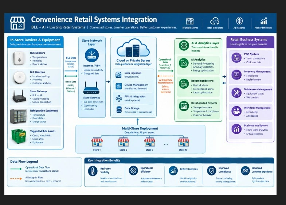Click the AI & Analytics Layer brain icon

[184, 46]
